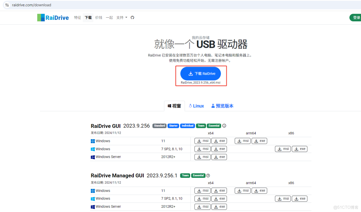Open the 预览版本 preview versions tab

[x=222, y=106]
